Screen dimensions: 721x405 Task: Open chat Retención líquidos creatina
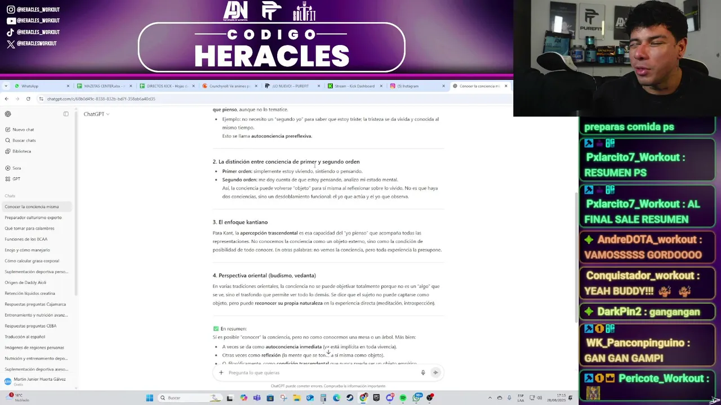tap(30, 293)
